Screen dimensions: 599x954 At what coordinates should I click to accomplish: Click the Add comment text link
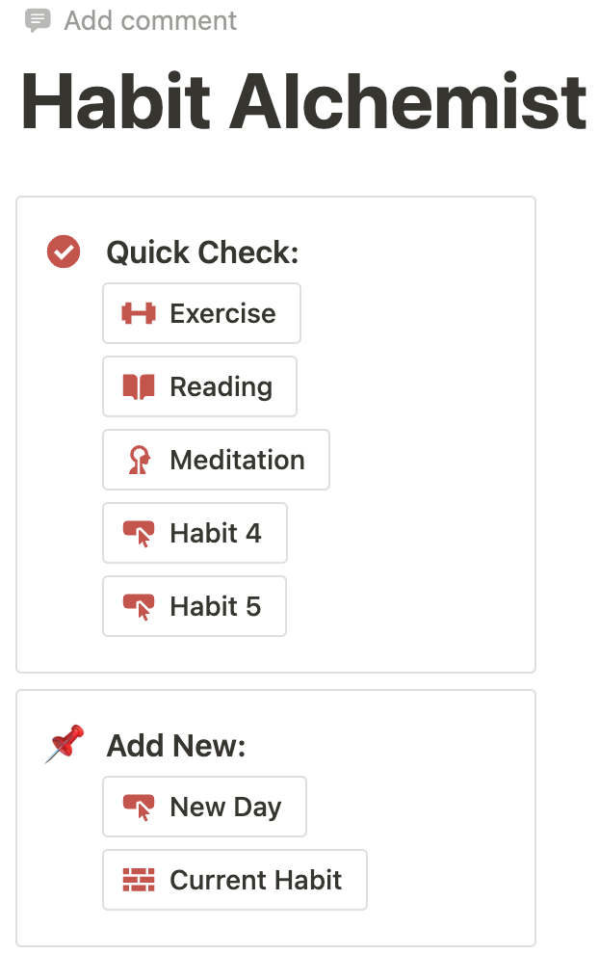151,20
